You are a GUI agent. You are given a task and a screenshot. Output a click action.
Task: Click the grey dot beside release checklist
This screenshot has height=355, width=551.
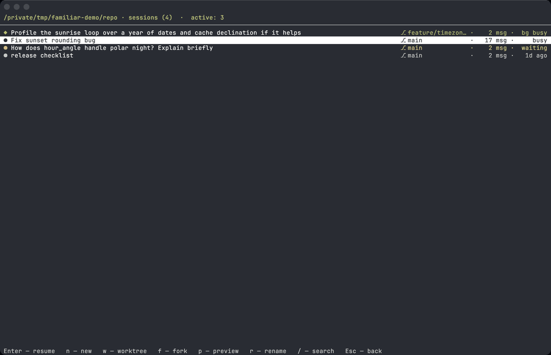(x=5, y=55)
